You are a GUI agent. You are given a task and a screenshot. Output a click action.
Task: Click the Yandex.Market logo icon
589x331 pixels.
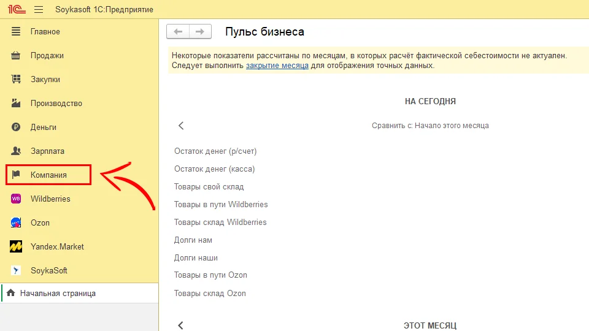[x=17, y=247]
